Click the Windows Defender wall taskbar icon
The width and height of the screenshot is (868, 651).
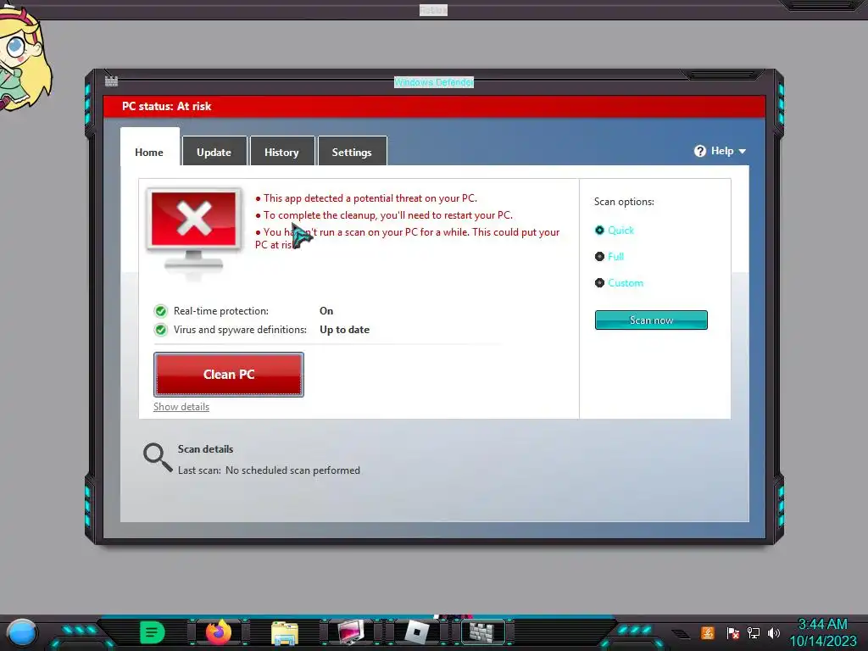483,632
